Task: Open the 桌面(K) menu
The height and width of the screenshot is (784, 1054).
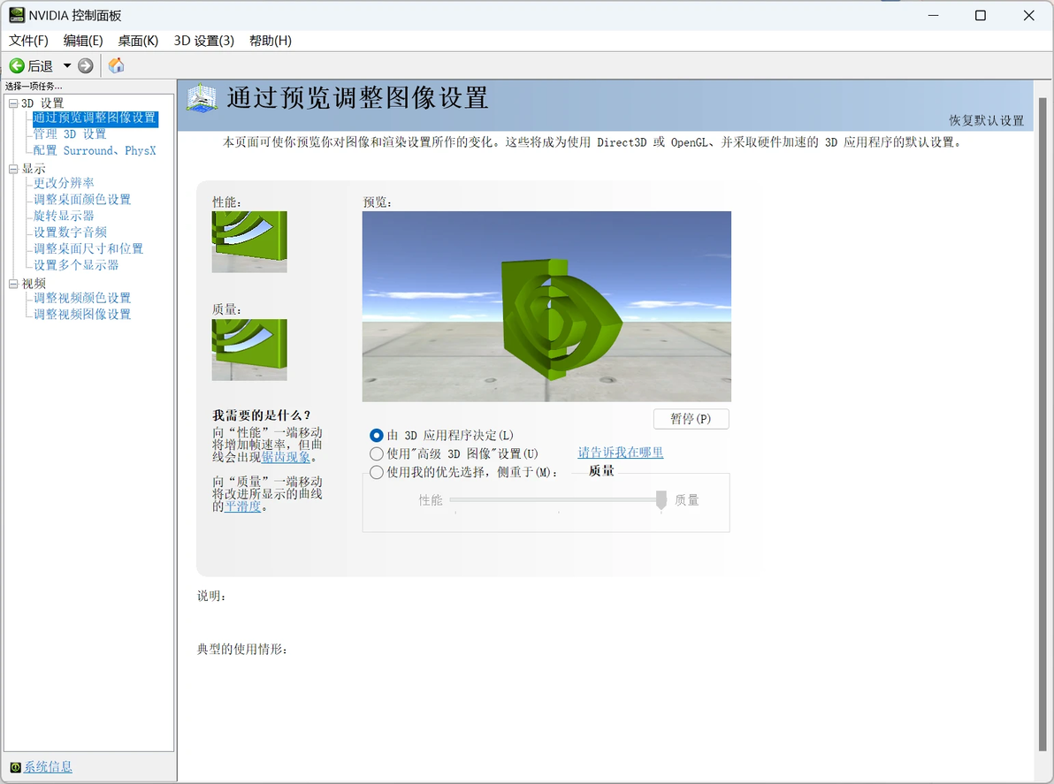Action: 138,41
